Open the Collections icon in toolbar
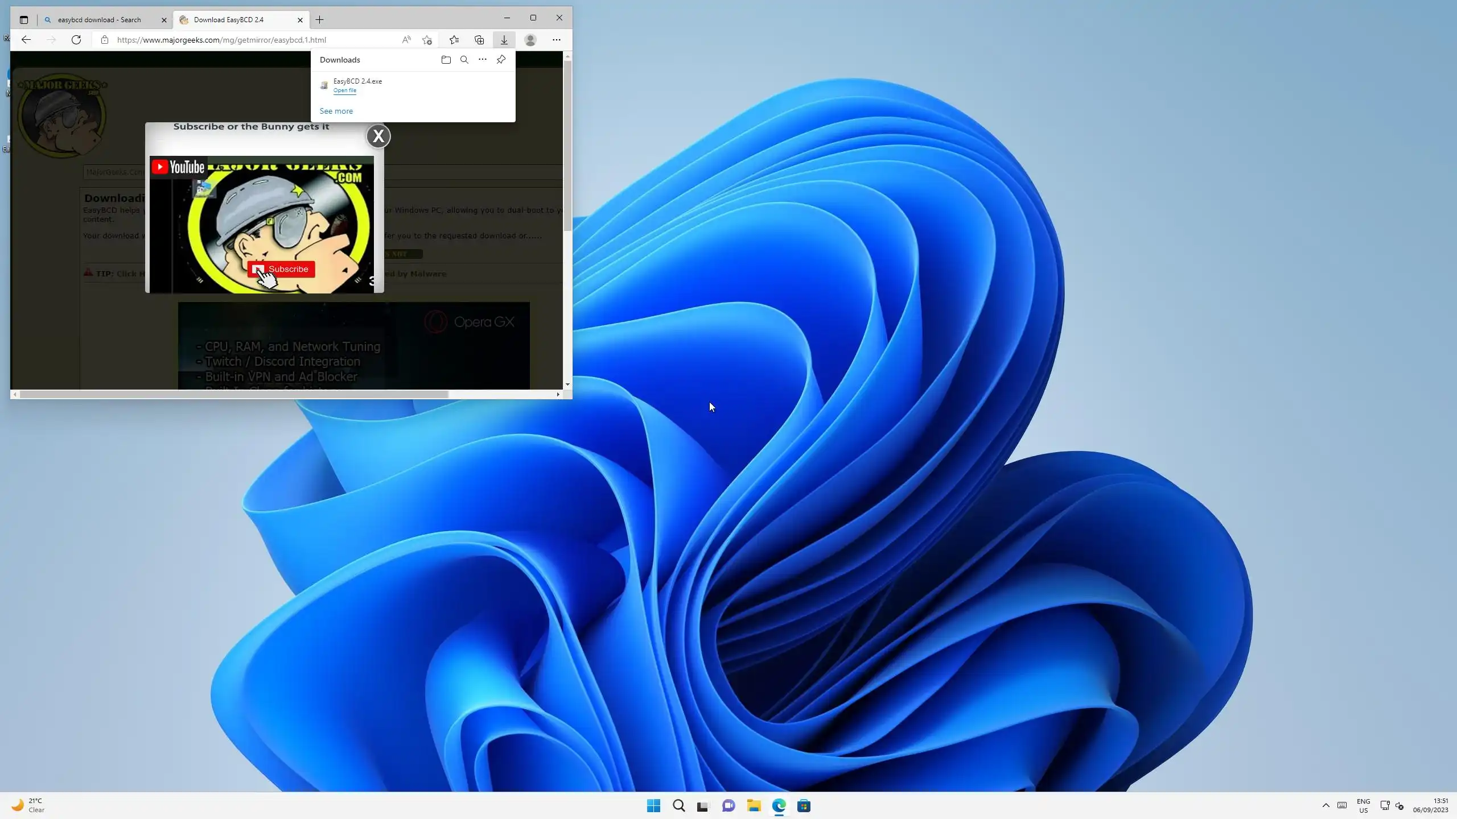This screenshot has width=1457, height=819. [479, 40]
